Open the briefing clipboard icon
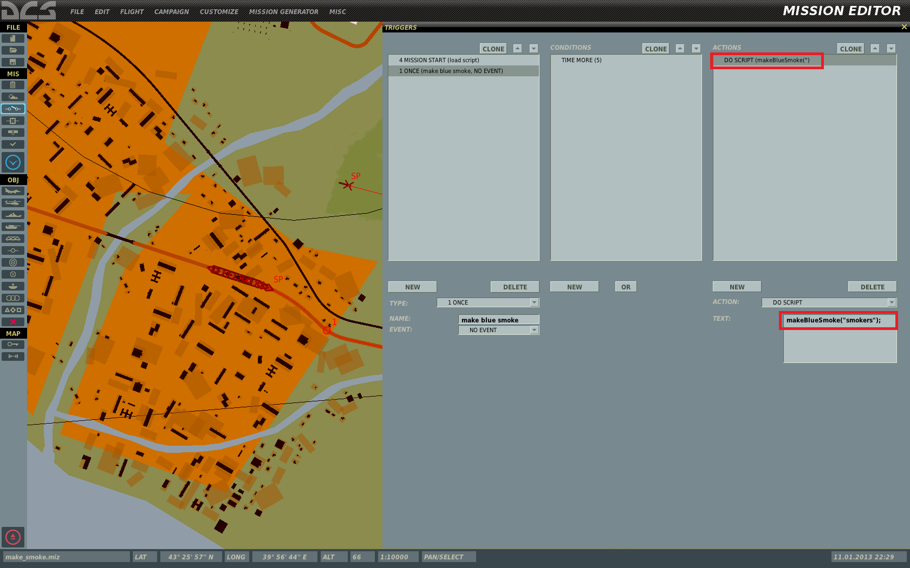The height and width of the screenshot is (568, 910). pyautogui.click(x=13, y=85)
